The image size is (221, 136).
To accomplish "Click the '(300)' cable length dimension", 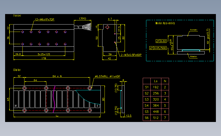I will pos(83,18).
